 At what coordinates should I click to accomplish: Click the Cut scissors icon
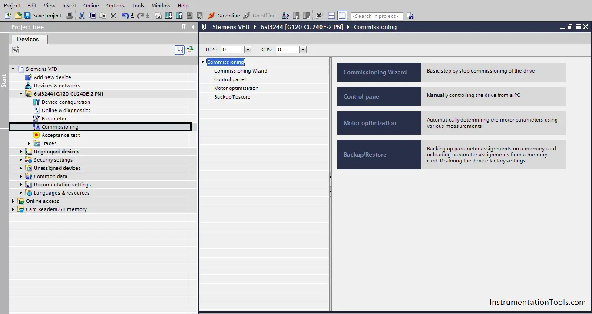(x=82, y=16)
